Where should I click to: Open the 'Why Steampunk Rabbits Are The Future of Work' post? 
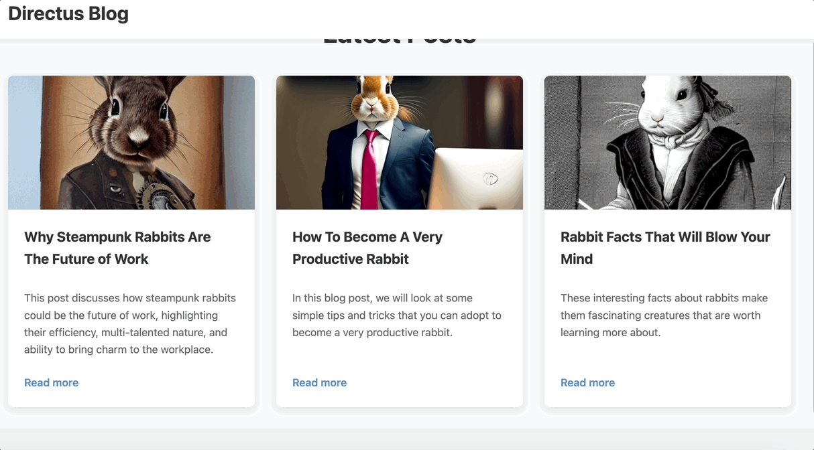[x=117, y=248]
